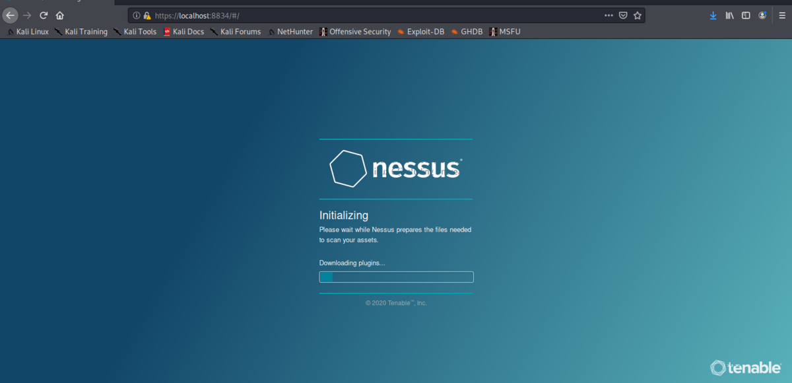The width and height of the screenshot is (792, 383).
Task: Click the Initializing heading
Action: coord(344,215)
